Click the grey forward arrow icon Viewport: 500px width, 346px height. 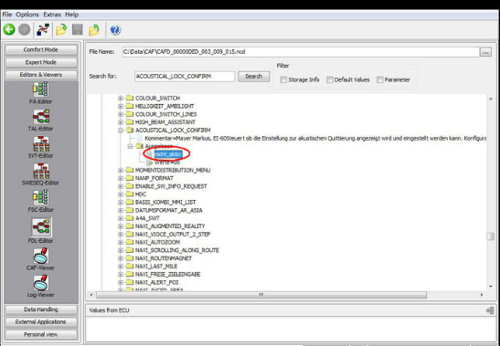coord(25,29)
